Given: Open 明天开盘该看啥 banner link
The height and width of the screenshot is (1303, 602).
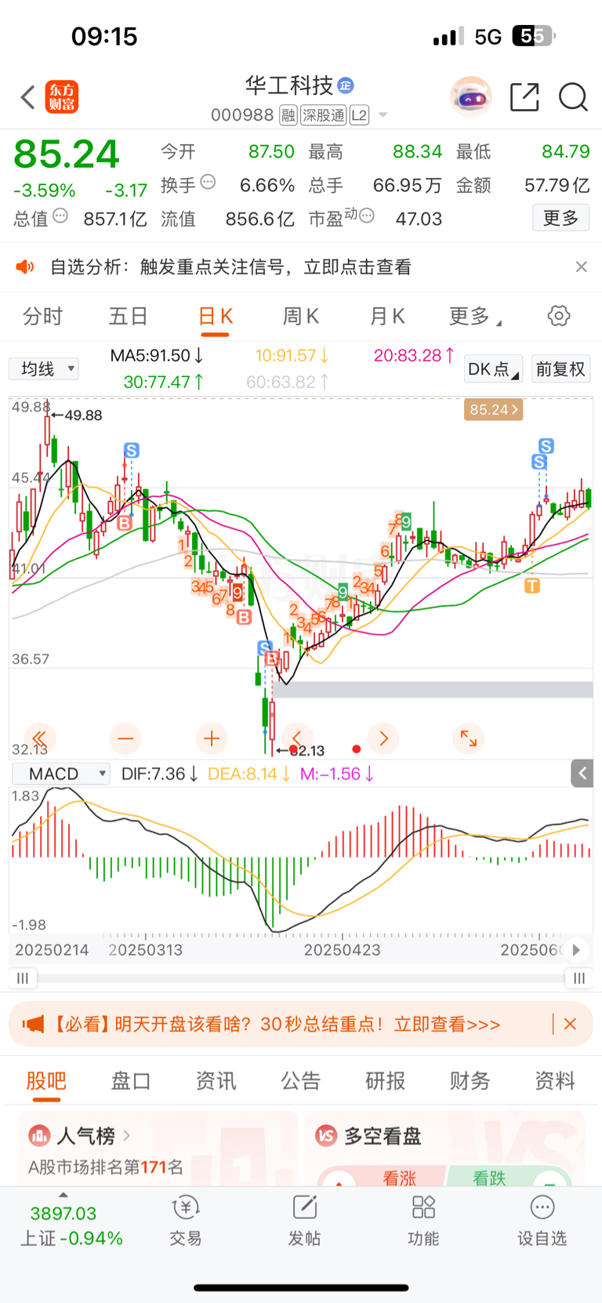Looking at the screenshot, I should click(x=276, y=1024).
